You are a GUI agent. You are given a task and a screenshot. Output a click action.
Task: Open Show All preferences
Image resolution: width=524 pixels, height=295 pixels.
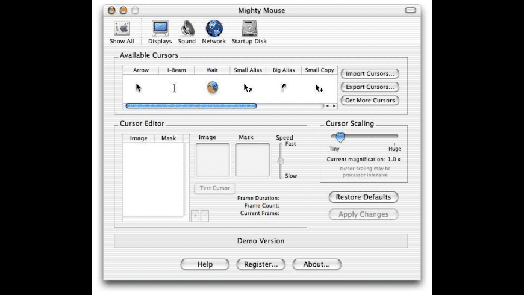coord(122,33)
